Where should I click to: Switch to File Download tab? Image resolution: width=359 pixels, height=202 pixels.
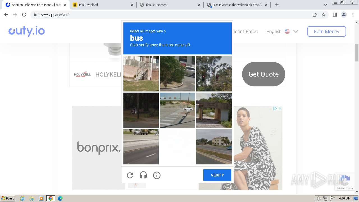point(103,5)
